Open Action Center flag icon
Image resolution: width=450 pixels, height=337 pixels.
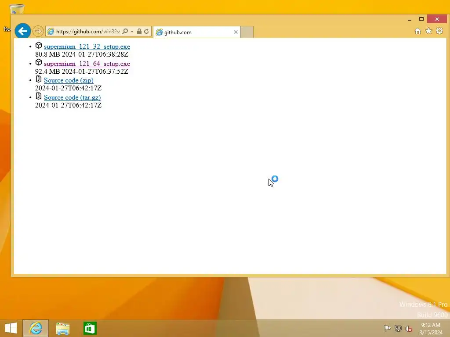(x=387, y=328)
